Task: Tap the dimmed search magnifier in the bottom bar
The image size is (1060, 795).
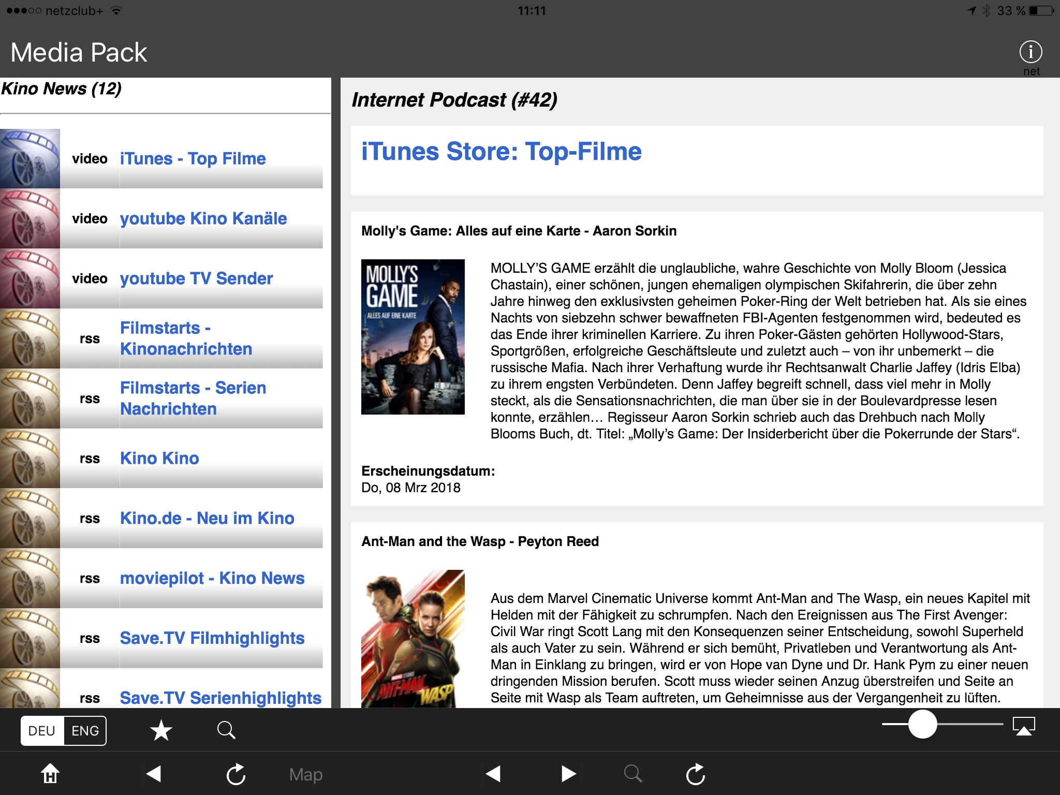Action: [632, 774]
